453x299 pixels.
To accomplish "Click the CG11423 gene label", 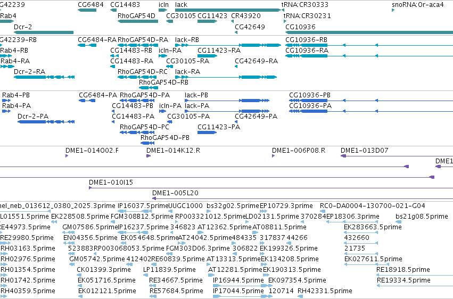I will coord(212,16).
